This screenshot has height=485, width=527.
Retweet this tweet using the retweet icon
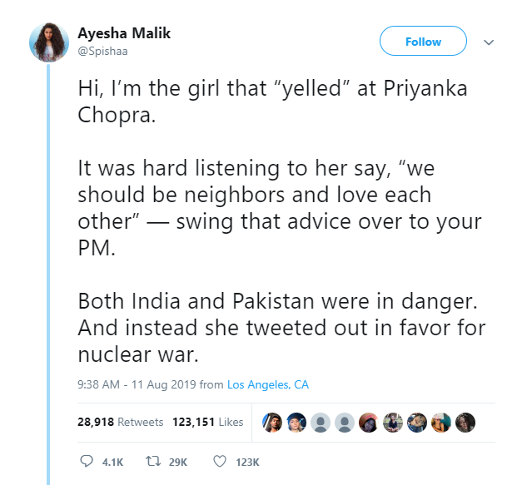[152, 460]
